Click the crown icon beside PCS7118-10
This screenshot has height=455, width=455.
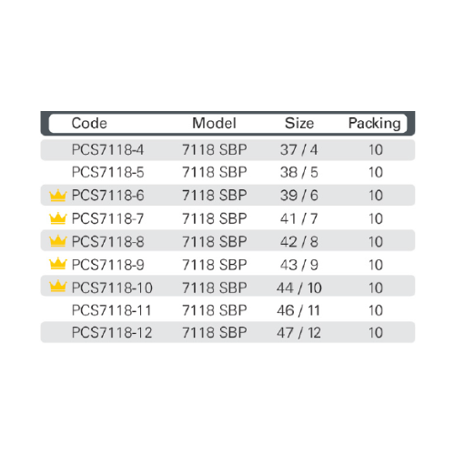click(x=57, y=287)
